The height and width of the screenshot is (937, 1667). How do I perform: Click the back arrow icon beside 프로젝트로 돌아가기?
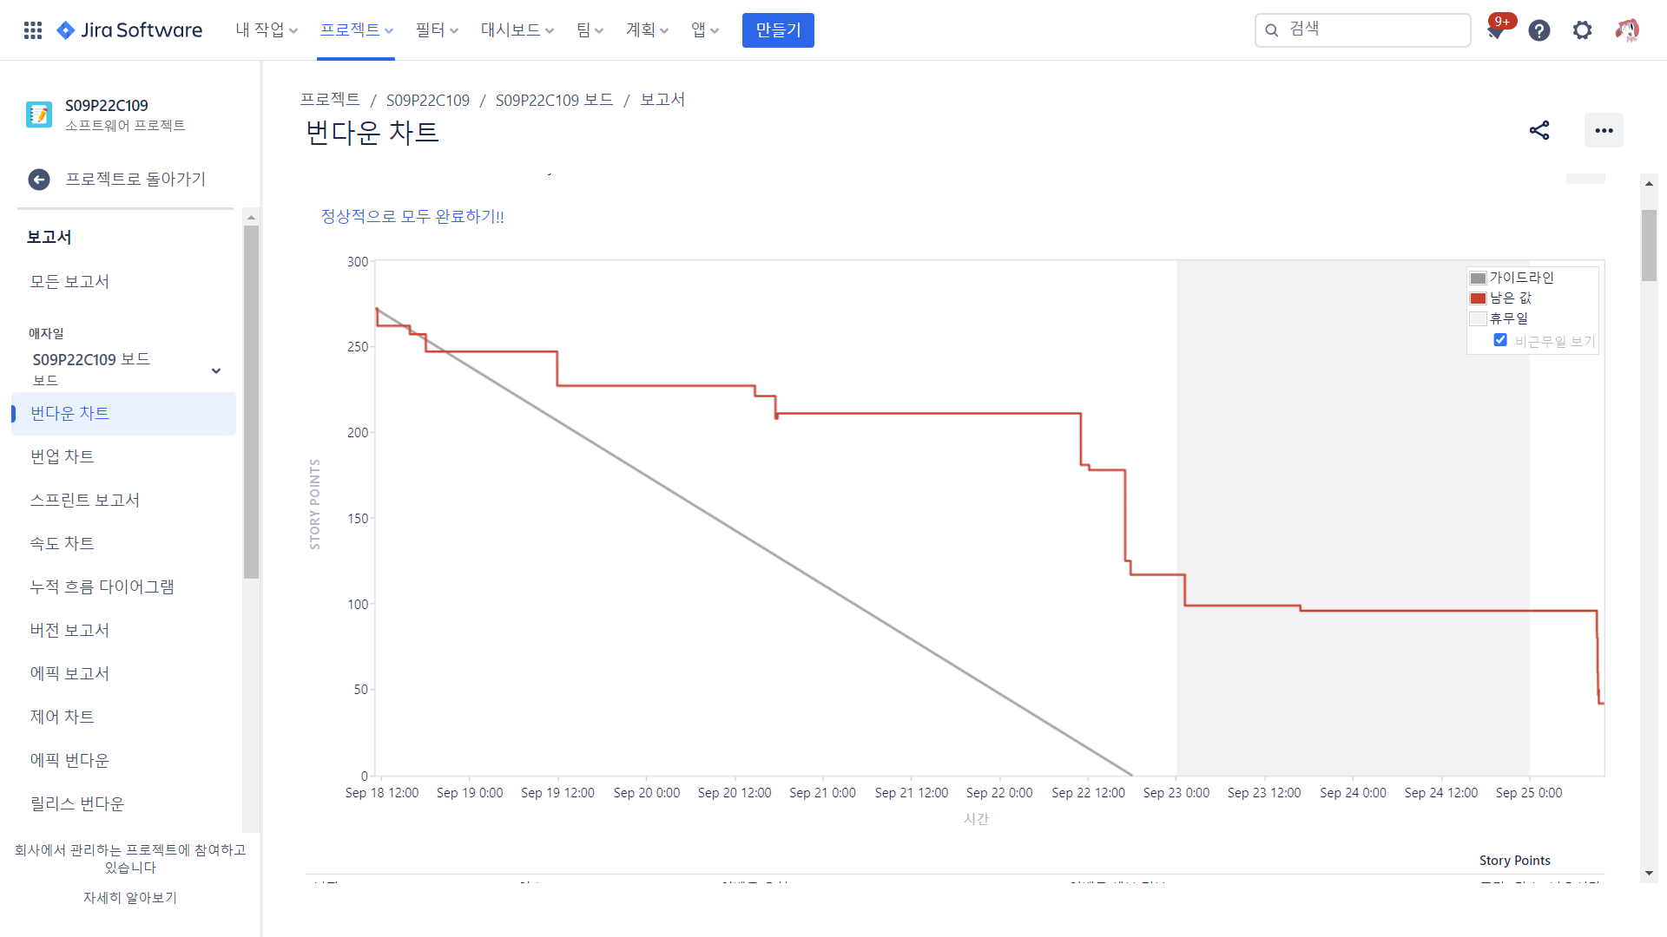pyautogui.click(x=39, y=180)
